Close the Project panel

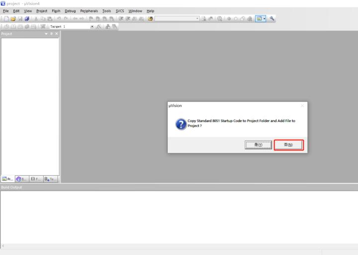[57, 34]
